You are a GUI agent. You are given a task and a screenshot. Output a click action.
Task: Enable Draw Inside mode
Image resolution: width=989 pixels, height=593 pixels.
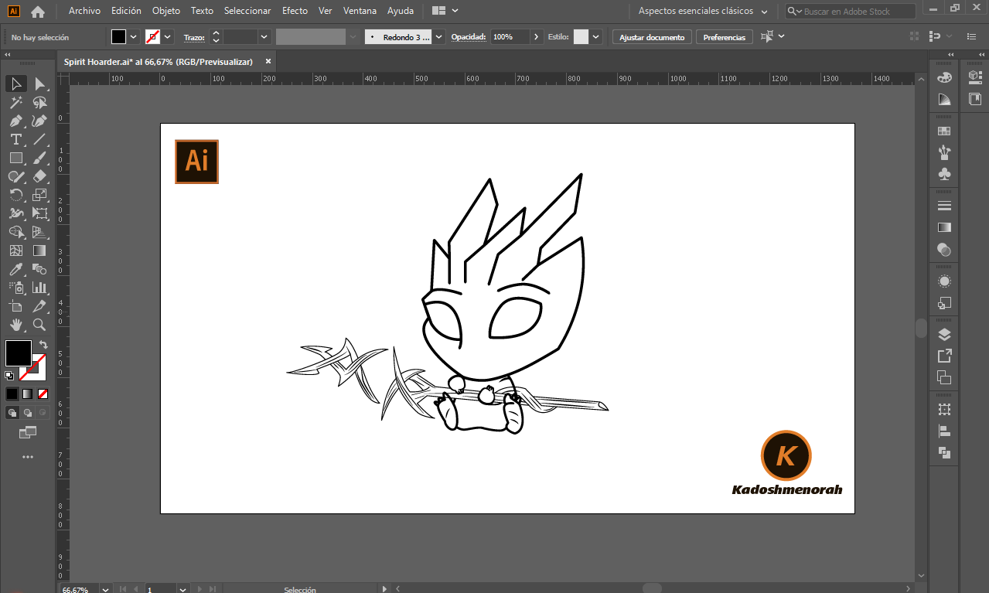(x=43, y=413)
